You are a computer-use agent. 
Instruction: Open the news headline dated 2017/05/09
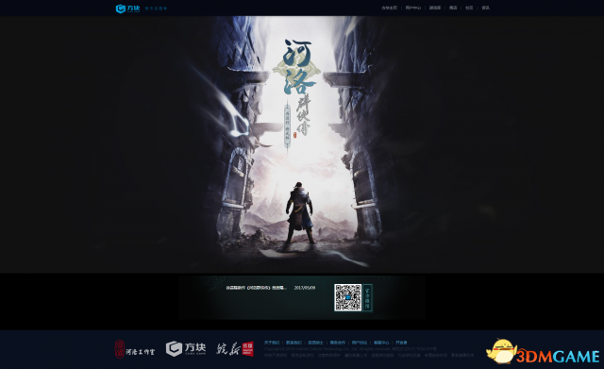(x=256, y=288)
